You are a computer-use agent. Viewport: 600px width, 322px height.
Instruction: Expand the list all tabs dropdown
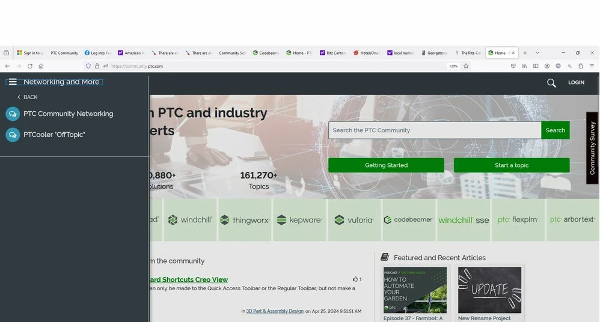537,53
